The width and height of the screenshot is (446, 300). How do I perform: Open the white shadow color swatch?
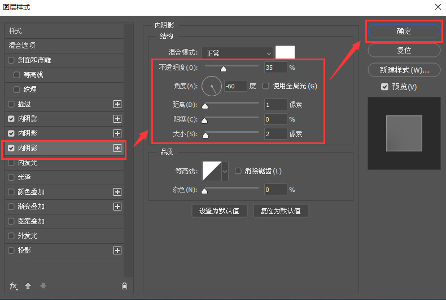coord(285,52)
